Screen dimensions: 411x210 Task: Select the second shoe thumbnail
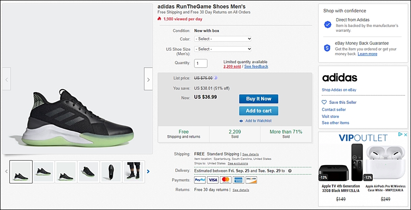(x=44, y=172)
